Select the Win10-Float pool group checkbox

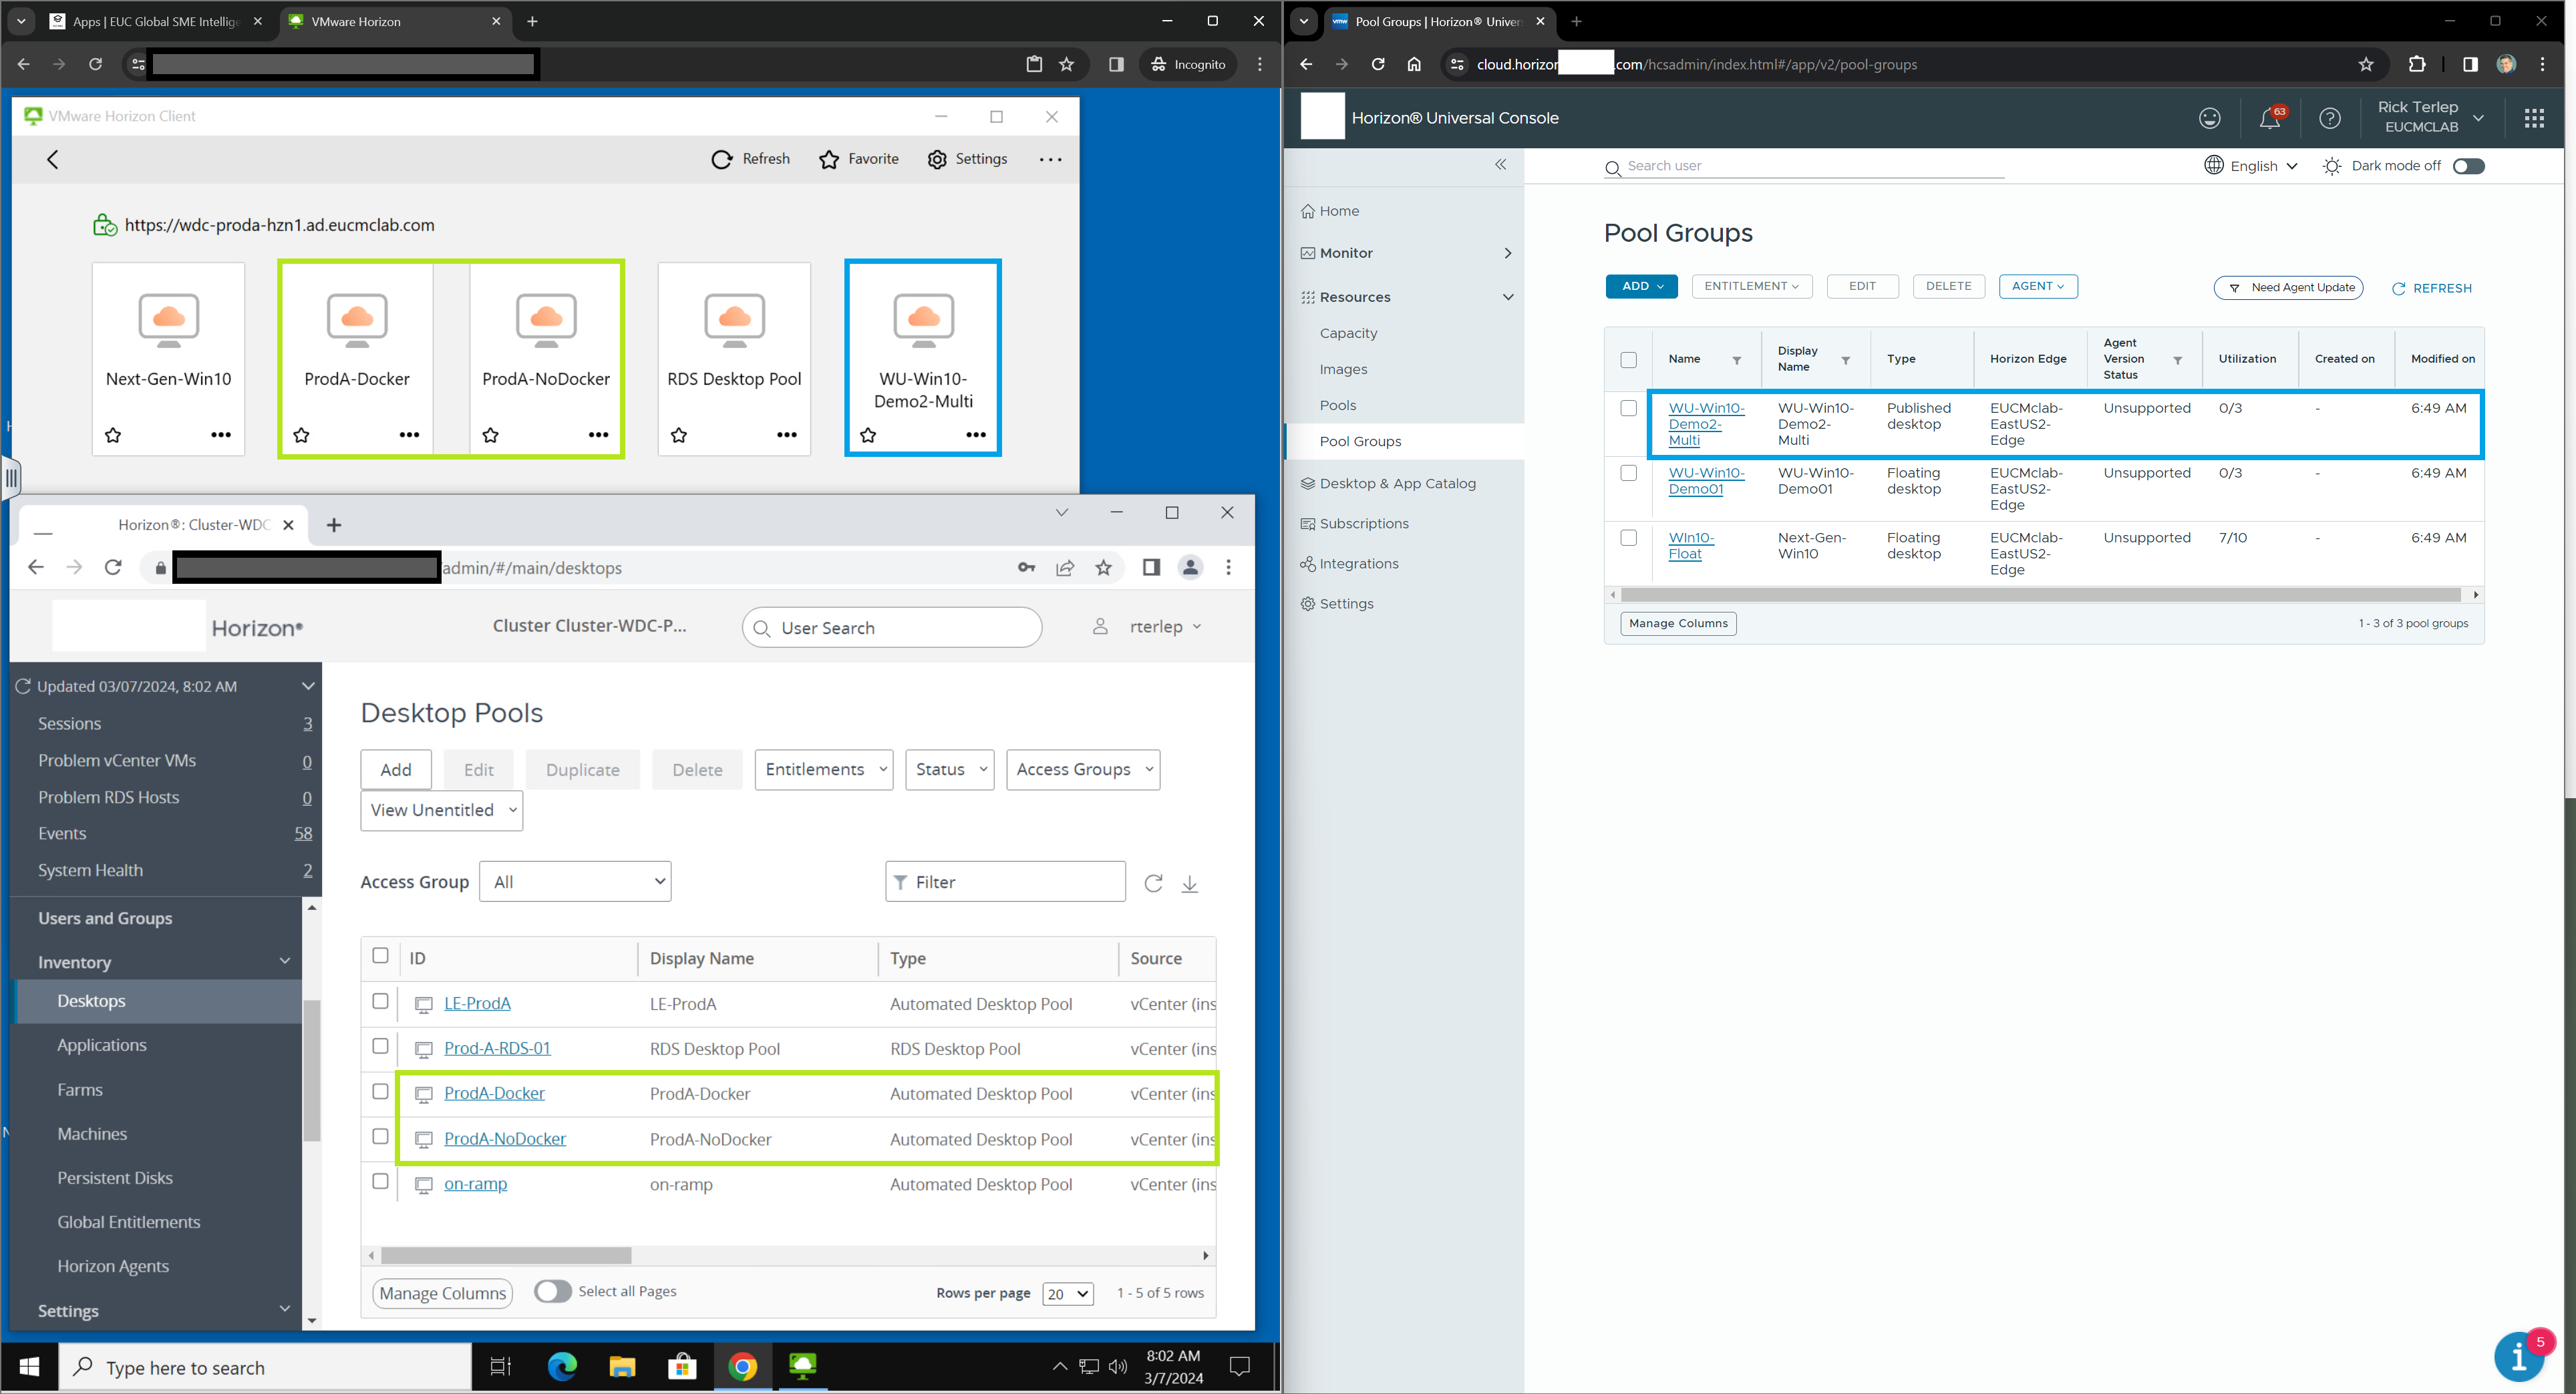[x=1628, y=538]
